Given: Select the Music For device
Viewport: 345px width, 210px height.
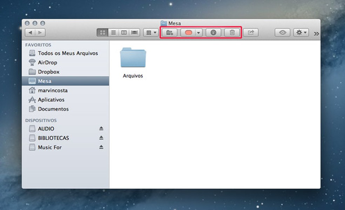Looking at the screenshot, I should pos(65,147).
